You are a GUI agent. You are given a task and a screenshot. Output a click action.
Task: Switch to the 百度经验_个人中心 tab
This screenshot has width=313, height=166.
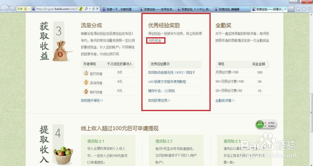pyautogui.click(x=194, y=9)
